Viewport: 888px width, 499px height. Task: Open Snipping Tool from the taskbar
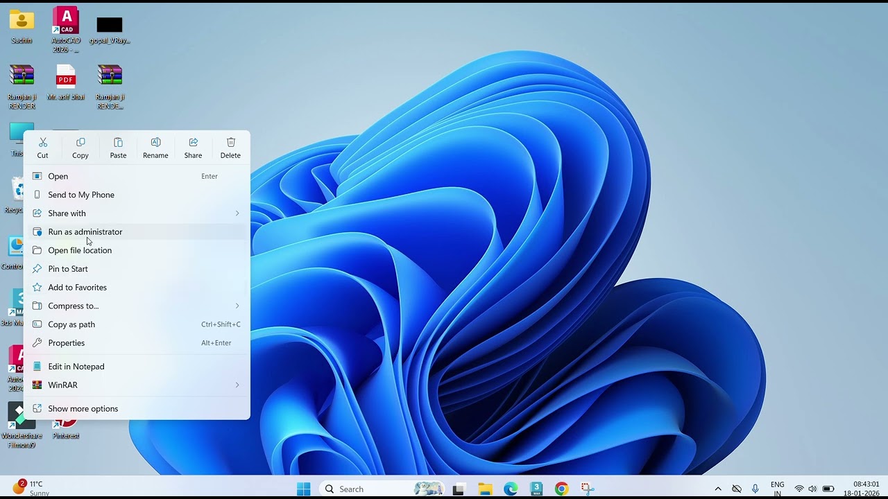pyautogui.click(x=587, y=489)
